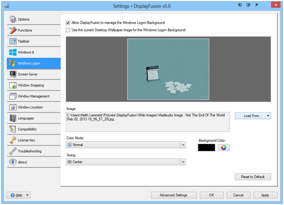Click the DisplayFusion app icon in title bar

7,6
